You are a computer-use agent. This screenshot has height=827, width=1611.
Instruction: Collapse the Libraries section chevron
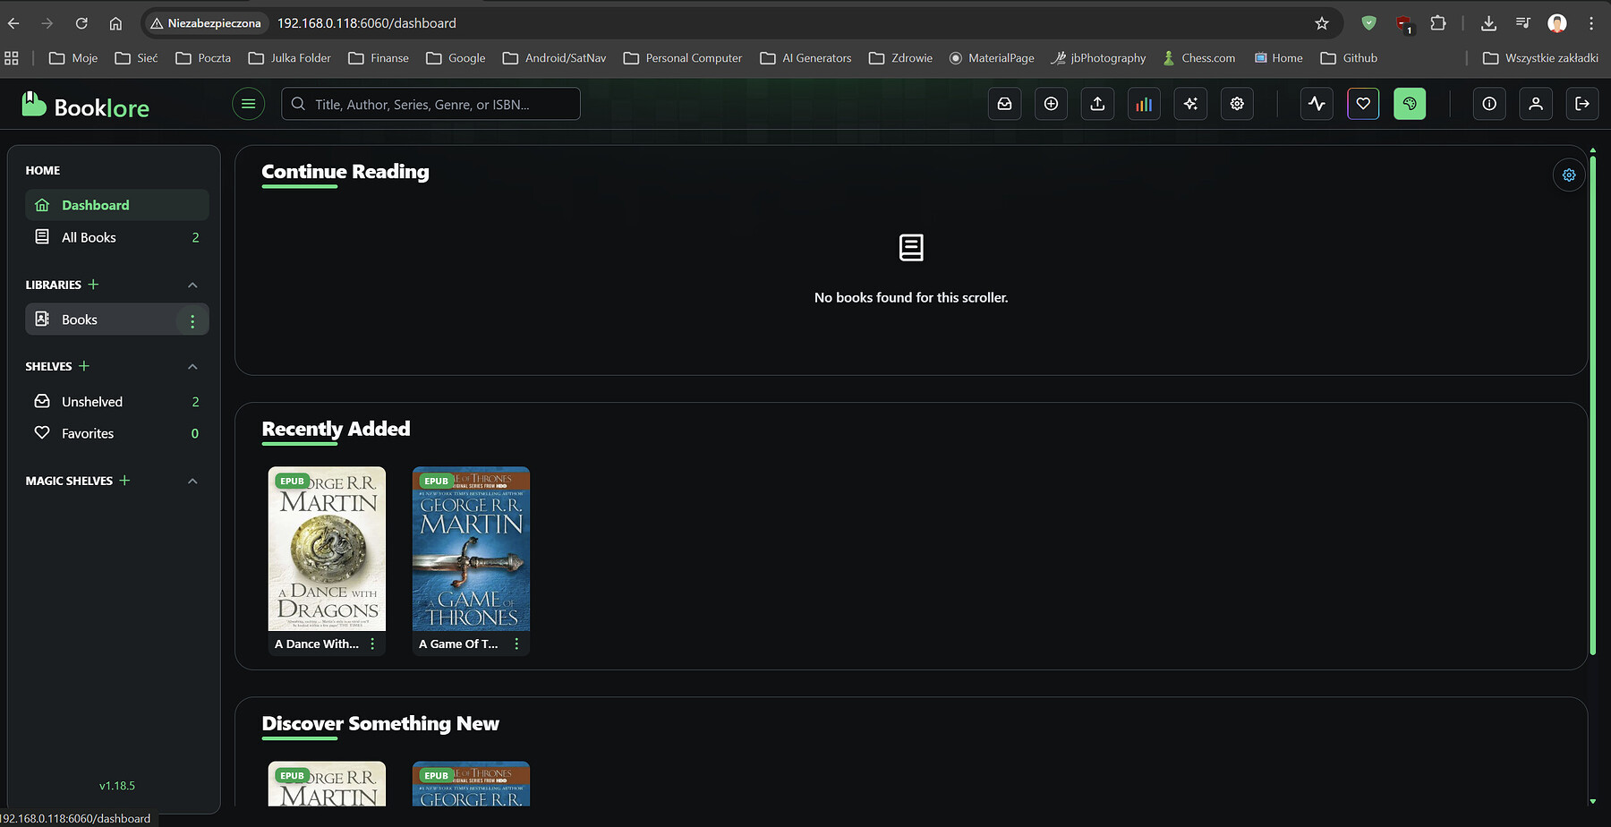click(x=192, y=285)
